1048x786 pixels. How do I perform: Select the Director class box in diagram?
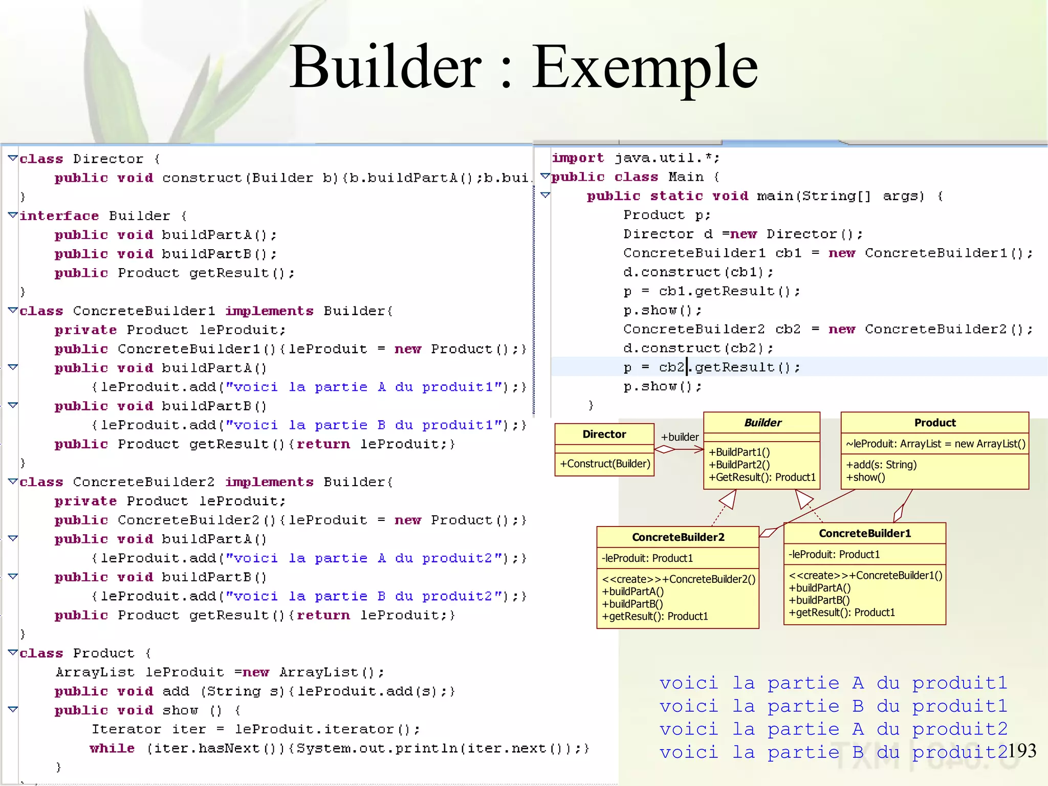point(604,434)
